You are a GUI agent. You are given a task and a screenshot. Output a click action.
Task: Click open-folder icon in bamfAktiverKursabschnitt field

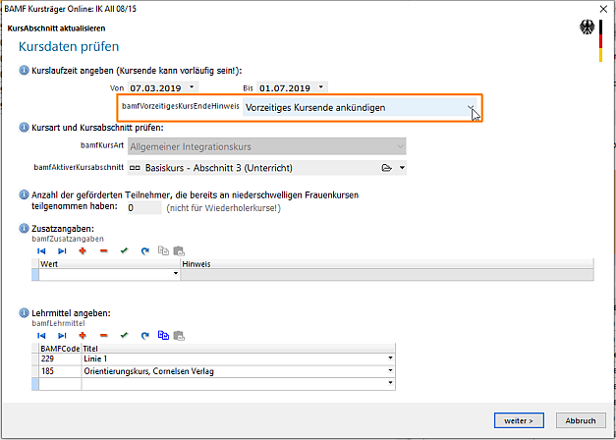[386, 168]
